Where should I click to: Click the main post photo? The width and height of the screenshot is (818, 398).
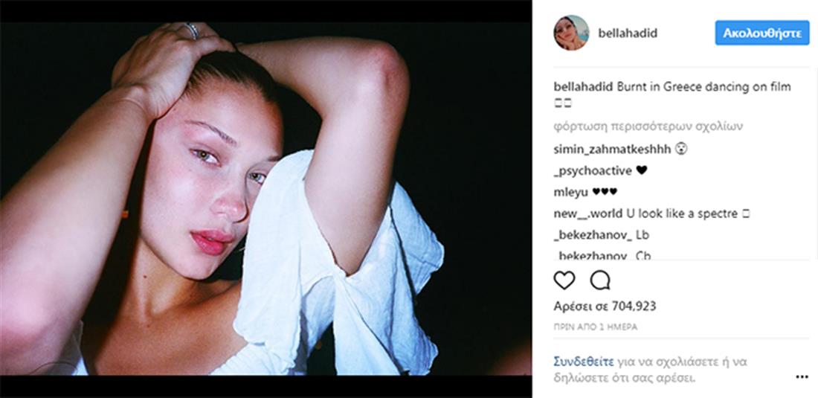point(265,199)
